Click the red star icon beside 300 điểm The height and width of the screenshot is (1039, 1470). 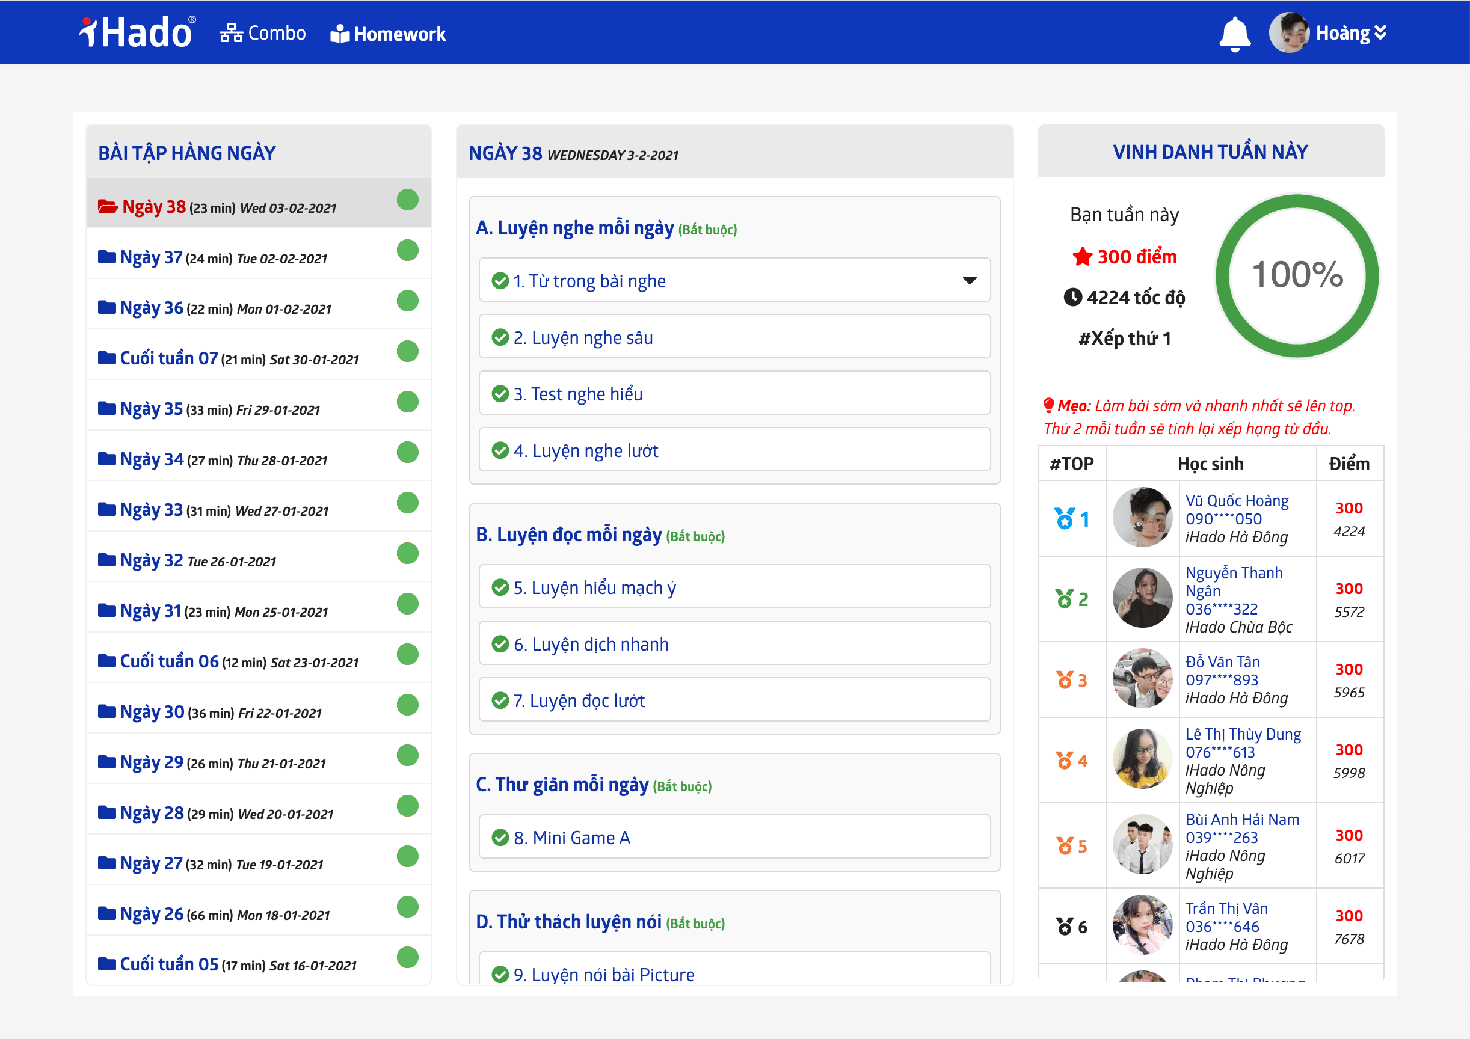[x=1082, y=257]
